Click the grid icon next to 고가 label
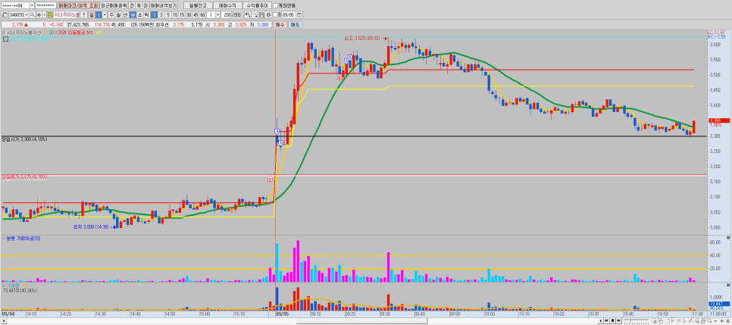 coord(5,39)
